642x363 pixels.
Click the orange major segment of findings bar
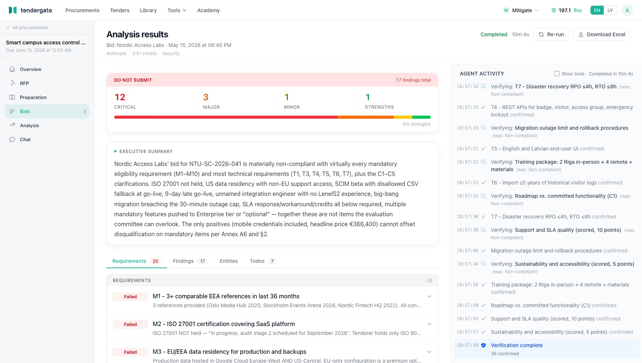pos(366,117)
